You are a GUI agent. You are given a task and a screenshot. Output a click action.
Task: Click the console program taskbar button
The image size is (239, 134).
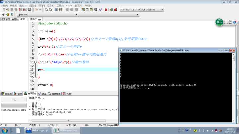66,131
